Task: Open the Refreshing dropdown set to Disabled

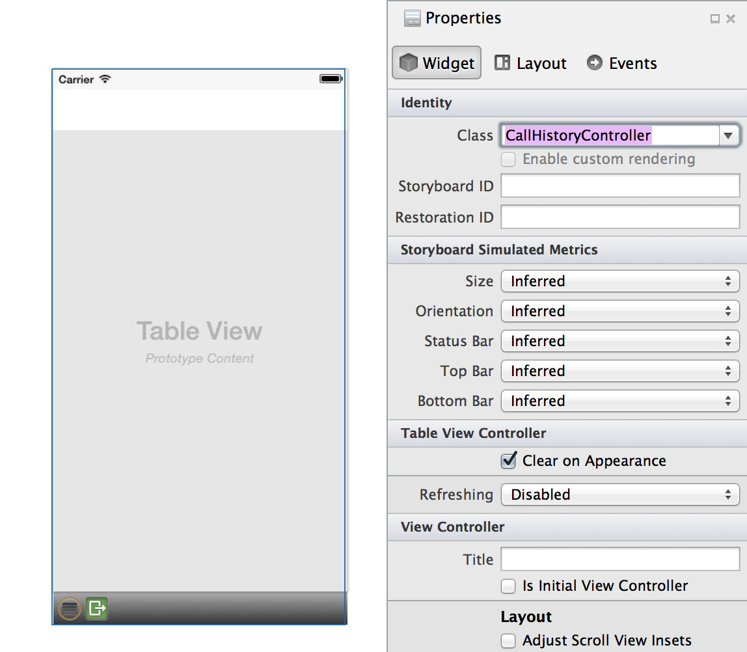Action: 619,495
